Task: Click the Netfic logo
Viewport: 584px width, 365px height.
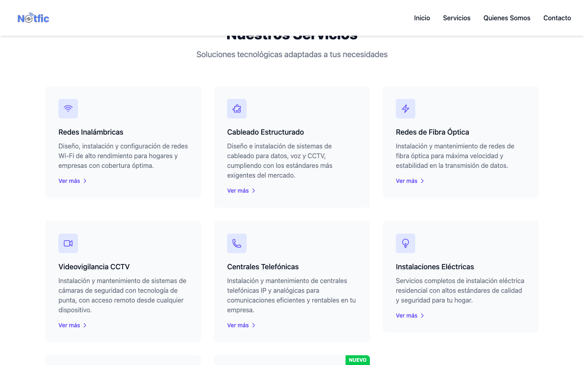Action: [x=33, y=18]
